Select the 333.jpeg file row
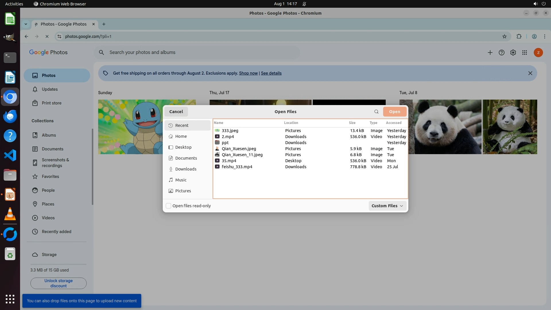The width and height of the screenshot is (551, 310). (230, 131)
